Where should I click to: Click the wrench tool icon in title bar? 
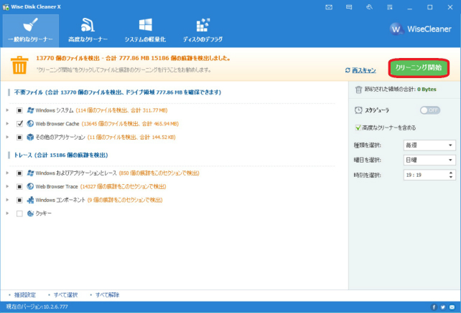point(368,6)
